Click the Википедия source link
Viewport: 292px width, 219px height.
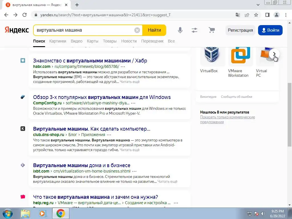[x=208, y=97]
